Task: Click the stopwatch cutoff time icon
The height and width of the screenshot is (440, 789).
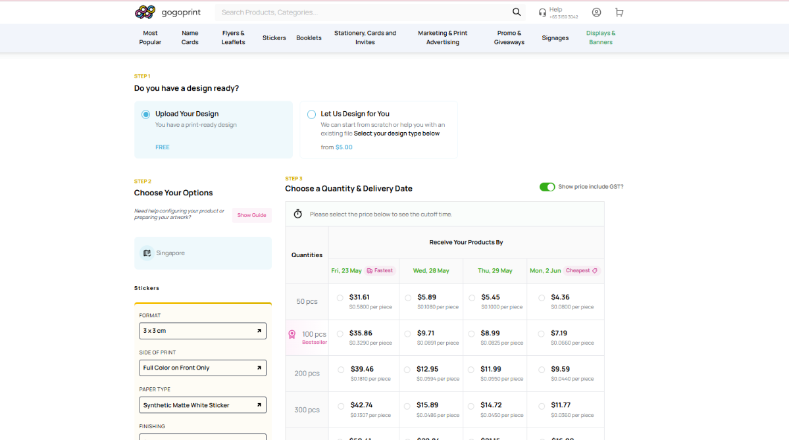Action: (x=298, y=214)
